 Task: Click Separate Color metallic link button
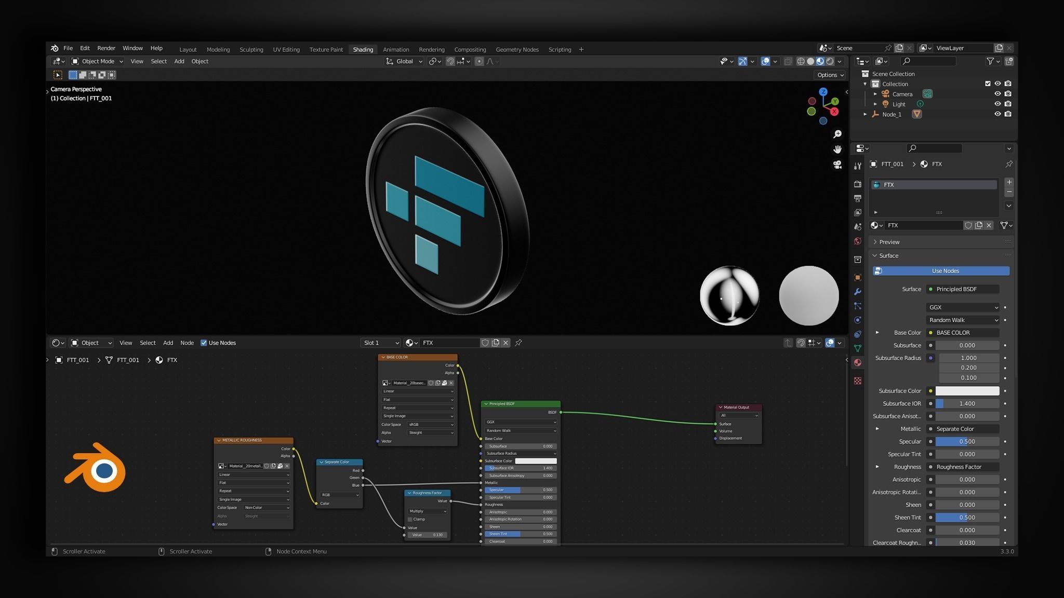tap(963, 429)
